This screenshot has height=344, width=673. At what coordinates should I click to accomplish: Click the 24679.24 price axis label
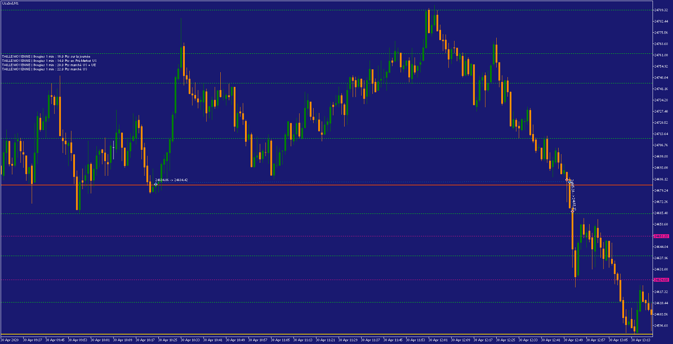pyautogui.click(x=662, y=190)
